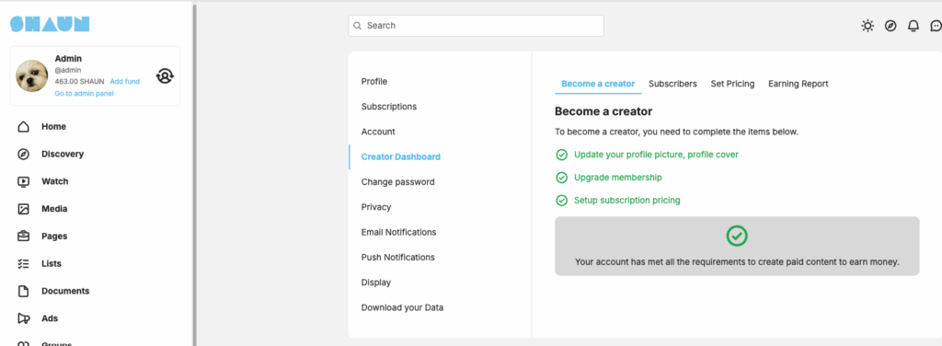Screen dimensions: 942x346
Task: Click the Media image icon
Action: (23, 209)
